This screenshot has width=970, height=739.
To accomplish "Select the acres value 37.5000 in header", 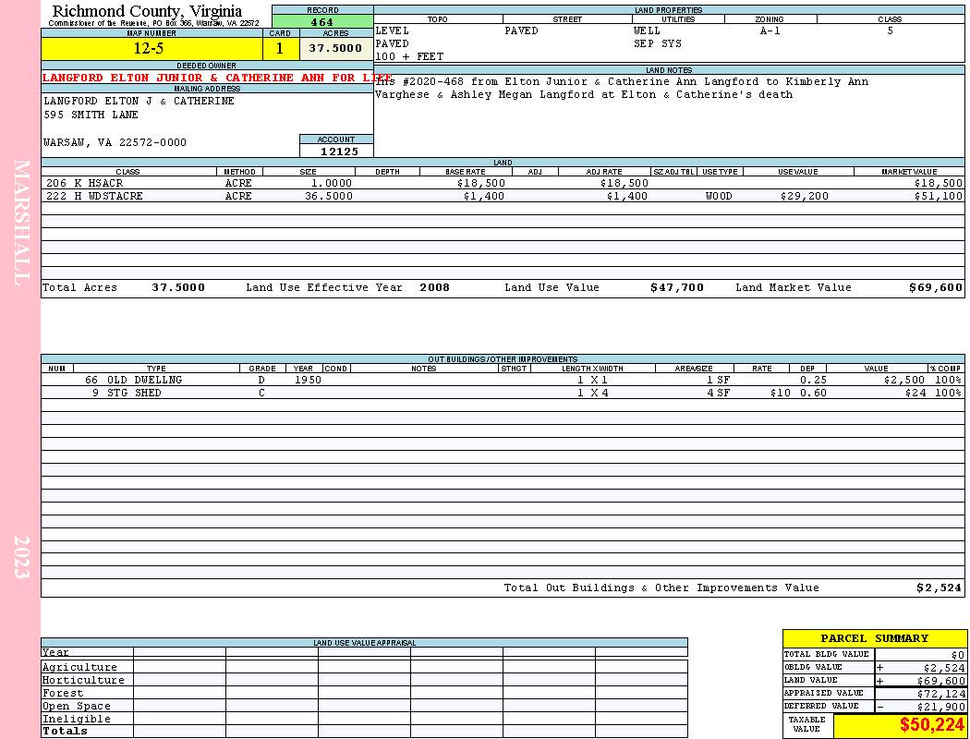I will pyautogui.click(x=336, y=48).
